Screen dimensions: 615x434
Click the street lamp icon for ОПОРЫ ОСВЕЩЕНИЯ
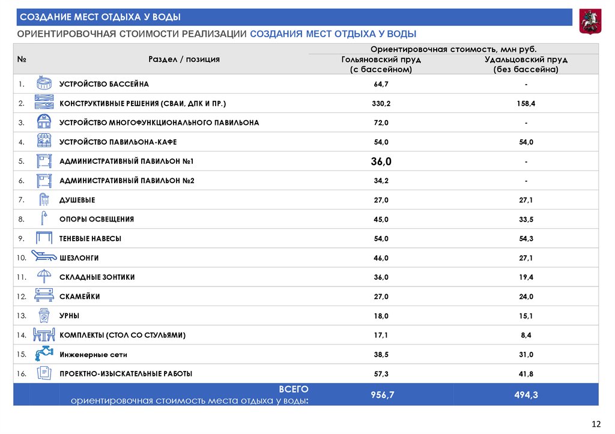(44, 219)
